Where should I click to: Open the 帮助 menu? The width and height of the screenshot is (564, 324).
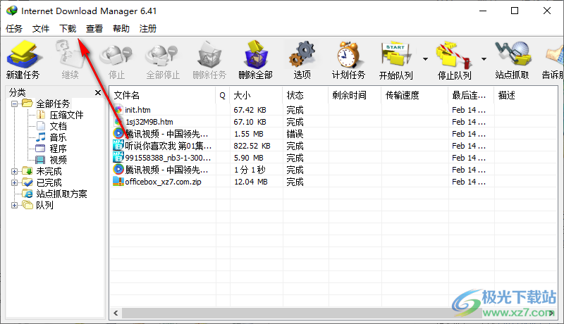pyautogui.click(x=121, y=28)
